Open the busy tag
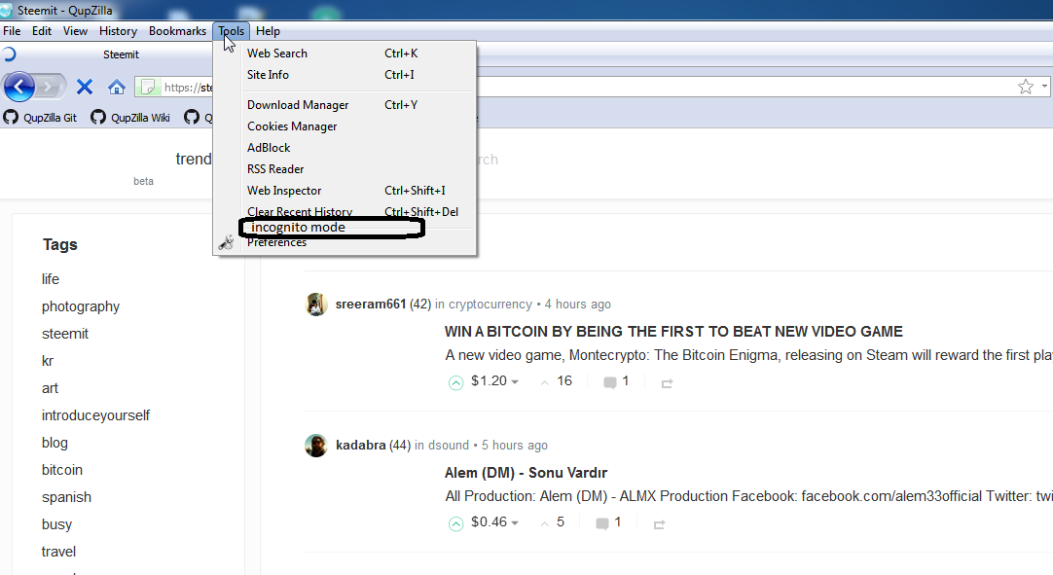The image size is (1053, 575). 56,524
